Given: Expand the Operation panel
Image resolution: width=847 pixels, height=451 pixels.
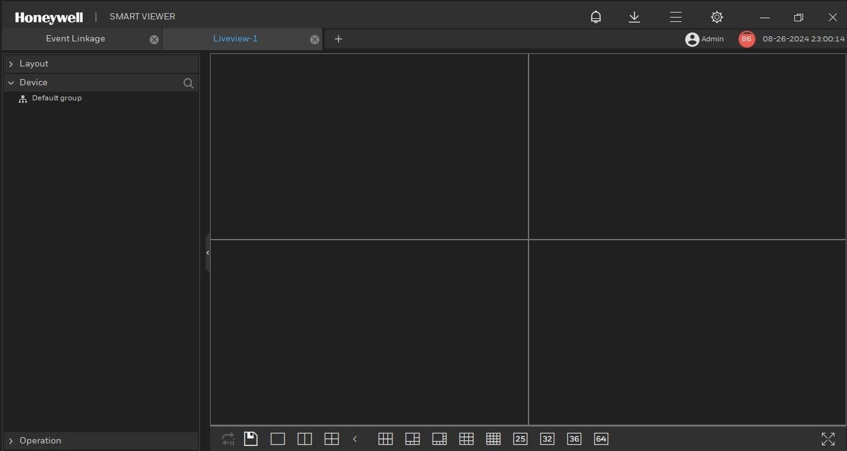Looking at the screenshot, I should pyautogui.click(x=41, y=440).
